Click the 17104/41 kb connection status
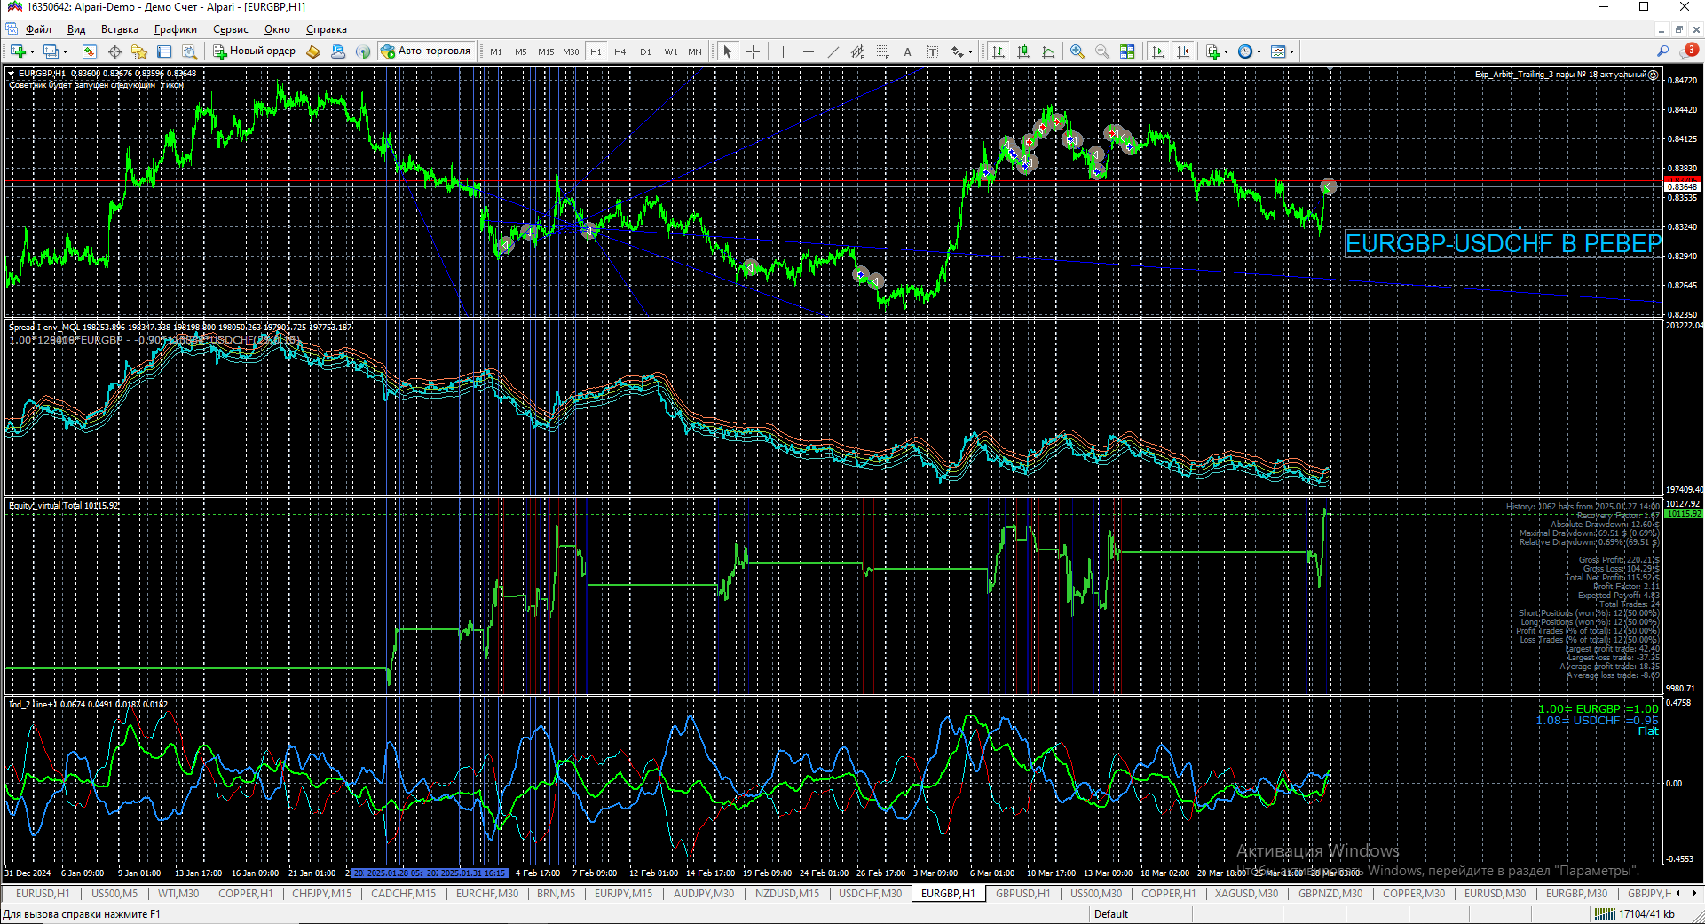This screenshot has width=1705, height=924. [x=1635, y=914]
